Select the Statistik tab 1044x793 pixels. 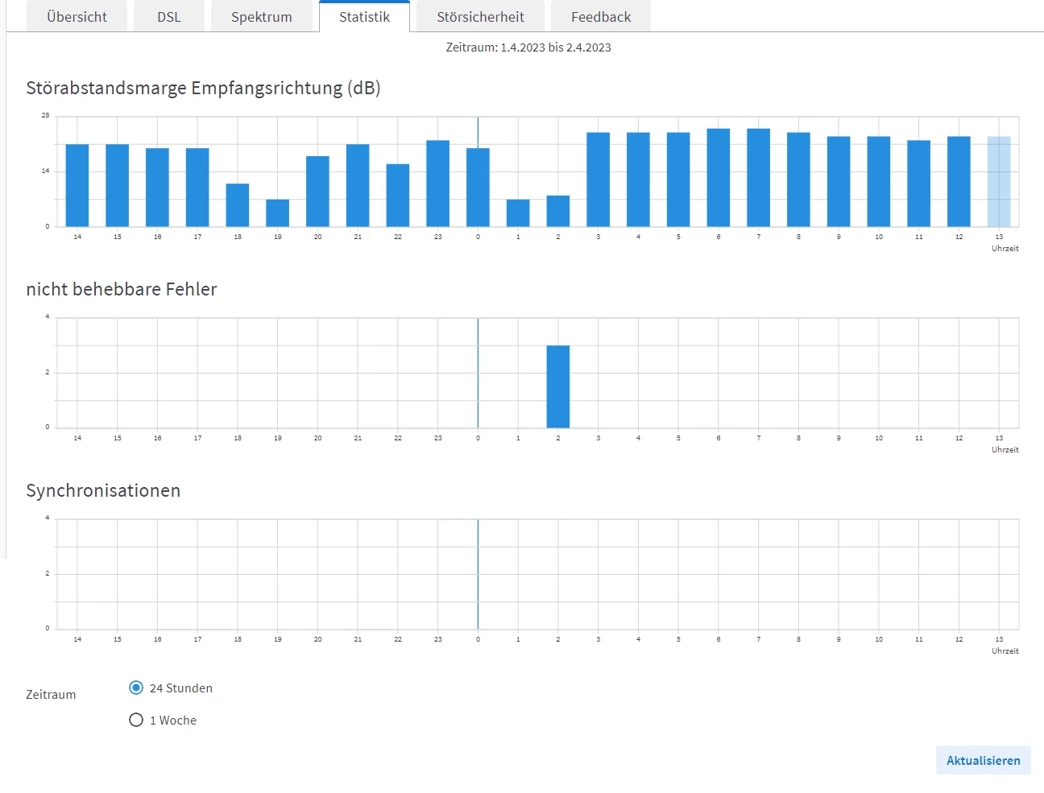click(x=364, y=17)
